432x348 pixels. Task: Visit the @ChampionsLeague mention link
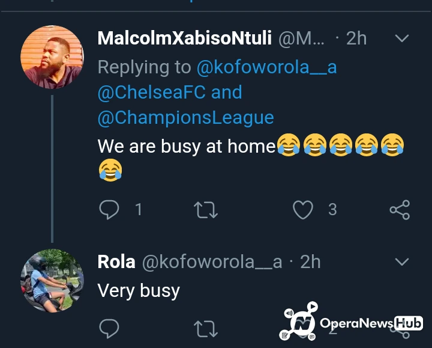click(x=185, y=117)
